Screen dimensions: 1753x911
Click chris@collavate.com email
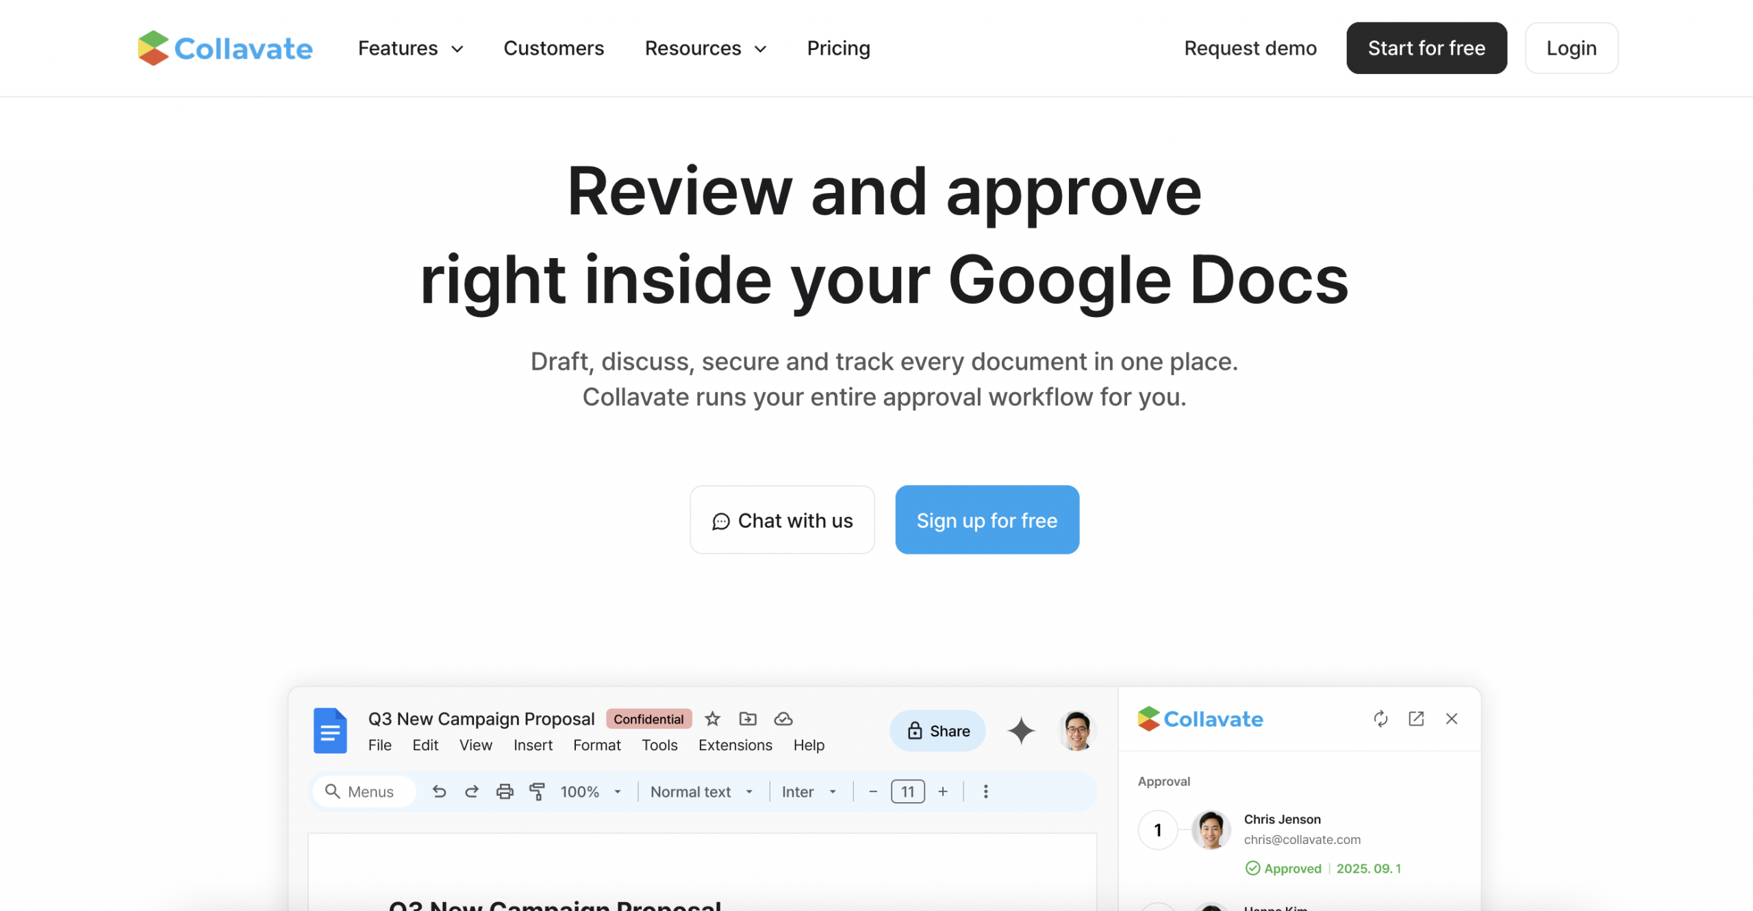(1302, 840)
